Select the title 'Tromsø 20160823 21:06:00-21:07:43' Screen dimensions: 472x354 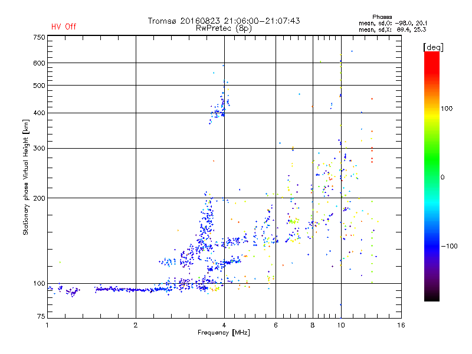224,21
